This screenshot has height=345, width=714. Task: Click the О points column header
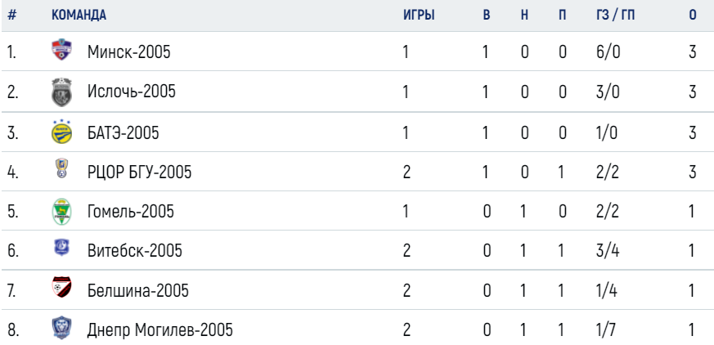(x=693, y=15)
